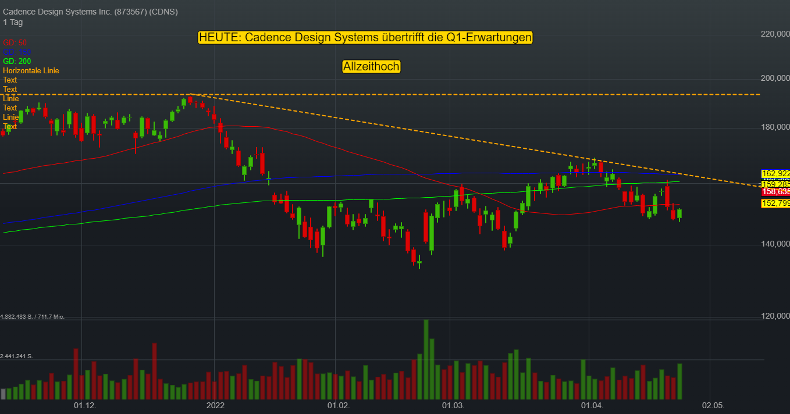Image resolution: width=790 pixels, height=414 pixels.
Task: Select the '1 Tag' interval label
Action: [x=13, y=22]
